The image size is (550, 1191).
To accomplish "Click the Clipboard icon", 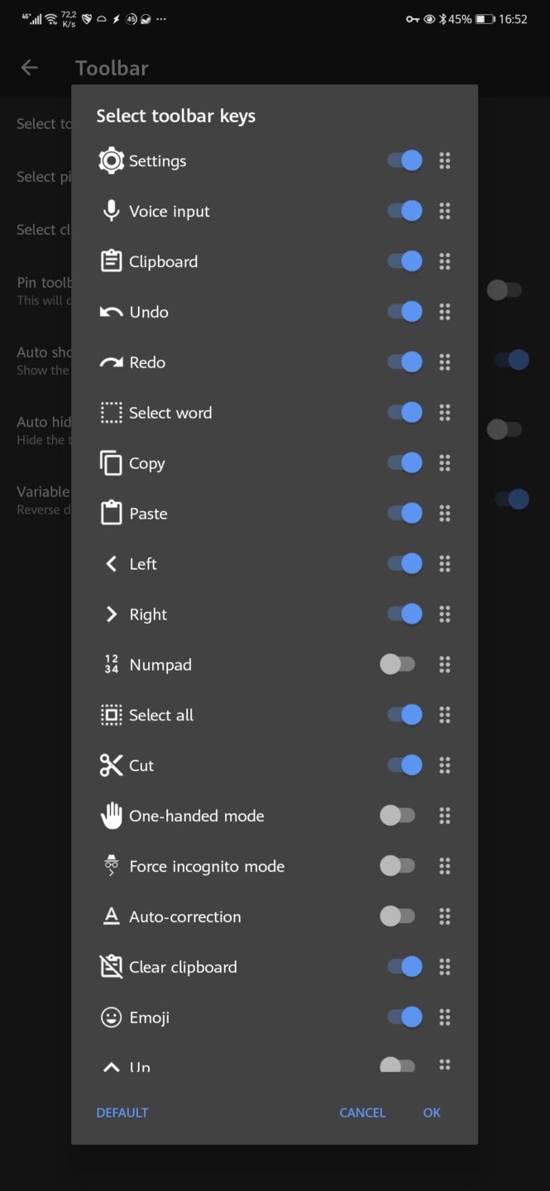I will click(111, 261).
